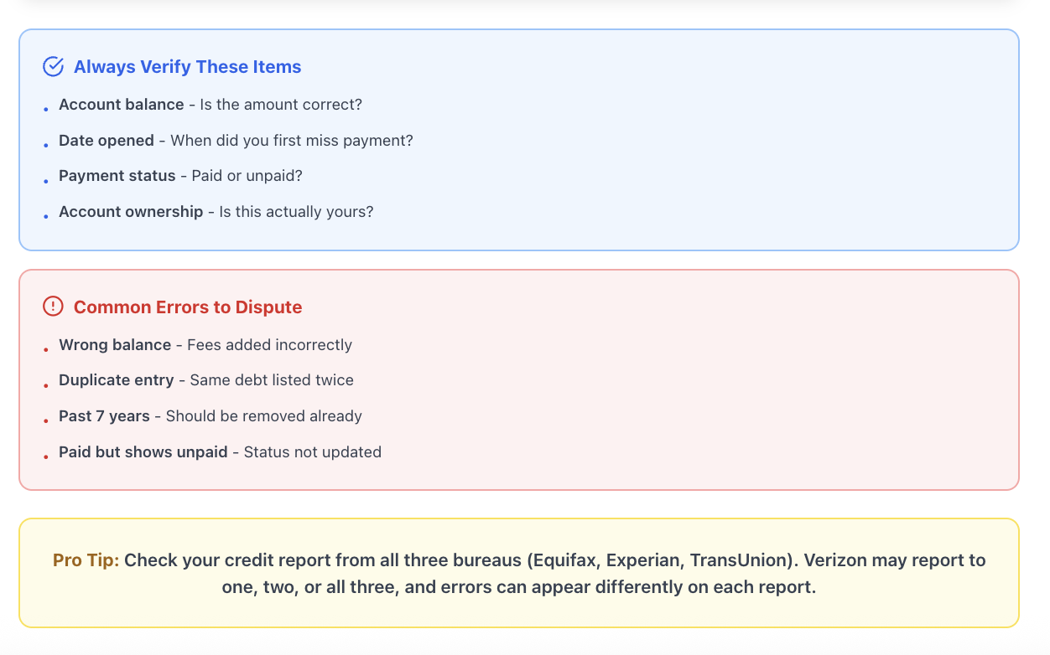Click the 'Common Errors to Dispute' heading
Image resolution: width=1050 pixels, height=655 pixels.
tap(188, 307)
